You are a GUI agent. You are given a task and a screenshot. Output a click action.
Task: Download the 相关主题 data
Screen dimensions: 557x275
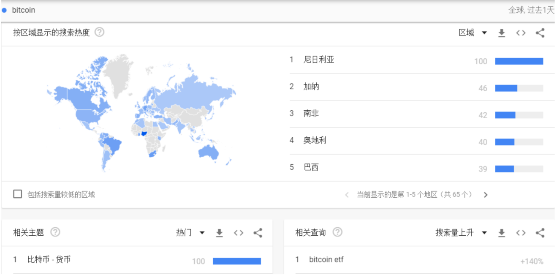(x=219, y=233)
